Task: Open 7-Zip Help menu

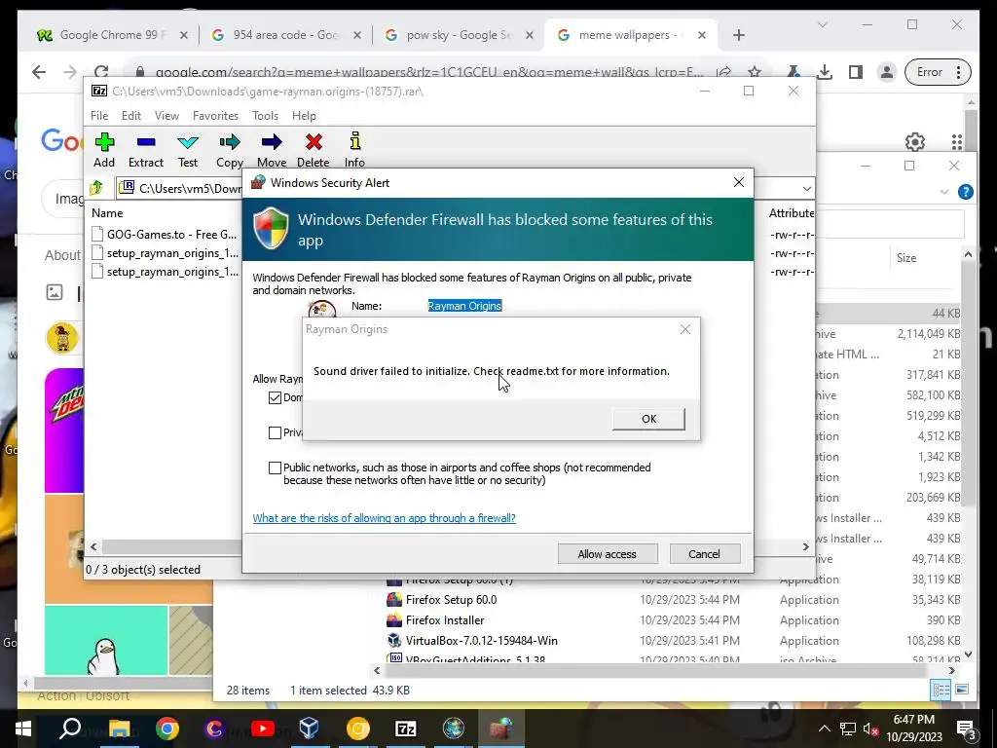Action: [x=304, y=116]
